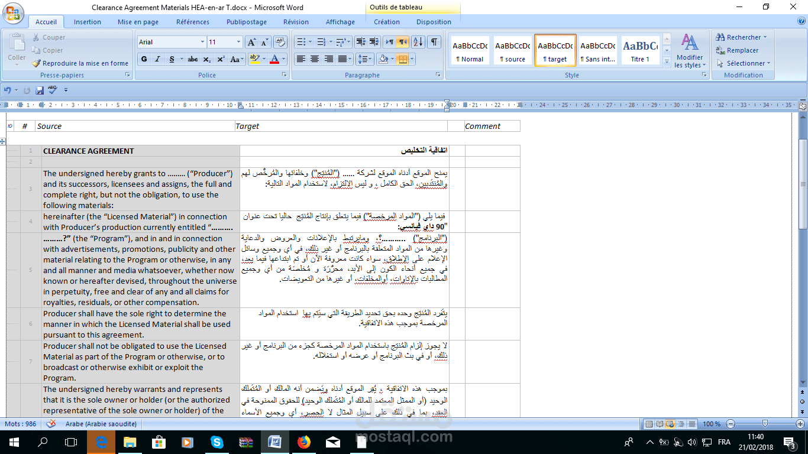The width and height of the screenshot is (808, 454).
Task: Toggle show paragraph marks pilcrow
Action: 434,42
